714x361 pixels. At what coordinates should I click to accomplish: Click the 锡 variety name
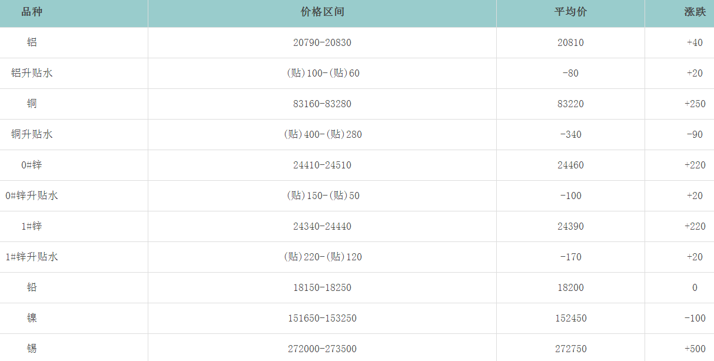[32, 349]
